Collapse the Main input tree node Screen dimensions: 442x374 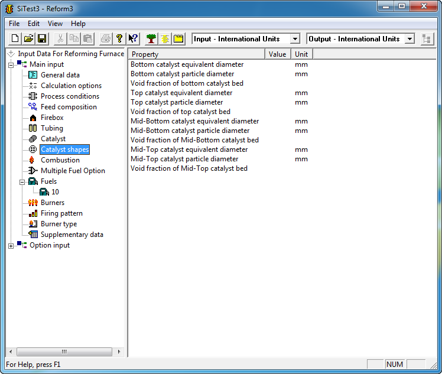point(11,66)
